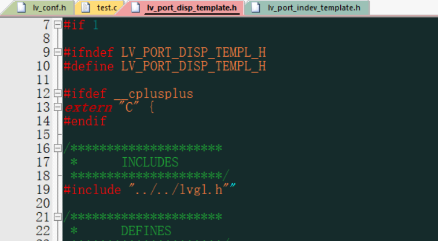Collapse the DEFINES comment fold on line 21

click(57, 217)
